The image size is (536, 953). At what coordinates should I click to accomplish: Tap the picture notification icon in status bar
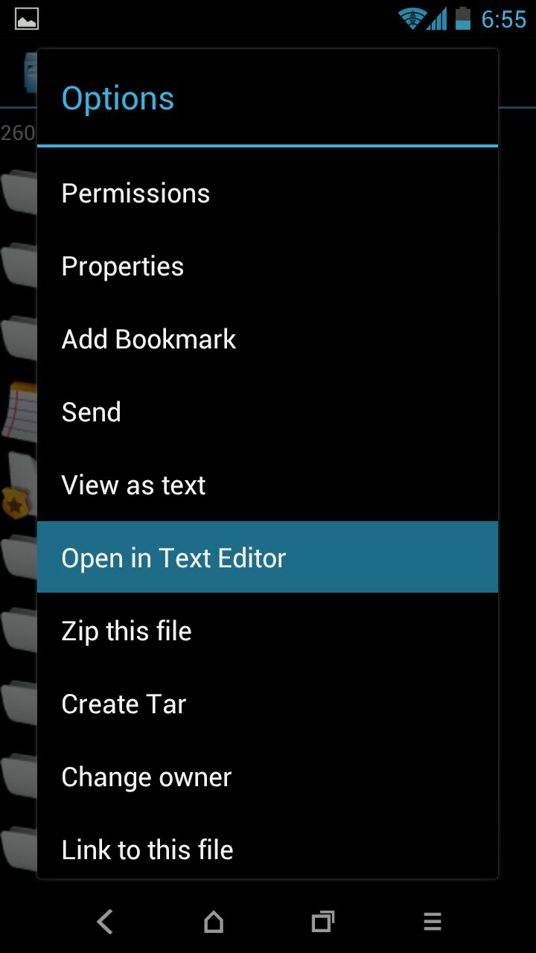click(x=27, y=19)
